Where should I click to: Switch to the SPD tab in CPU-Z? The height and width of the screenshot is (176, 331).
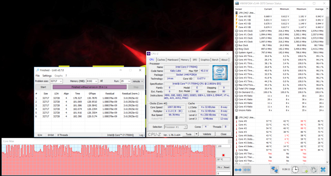pos(195,60)
